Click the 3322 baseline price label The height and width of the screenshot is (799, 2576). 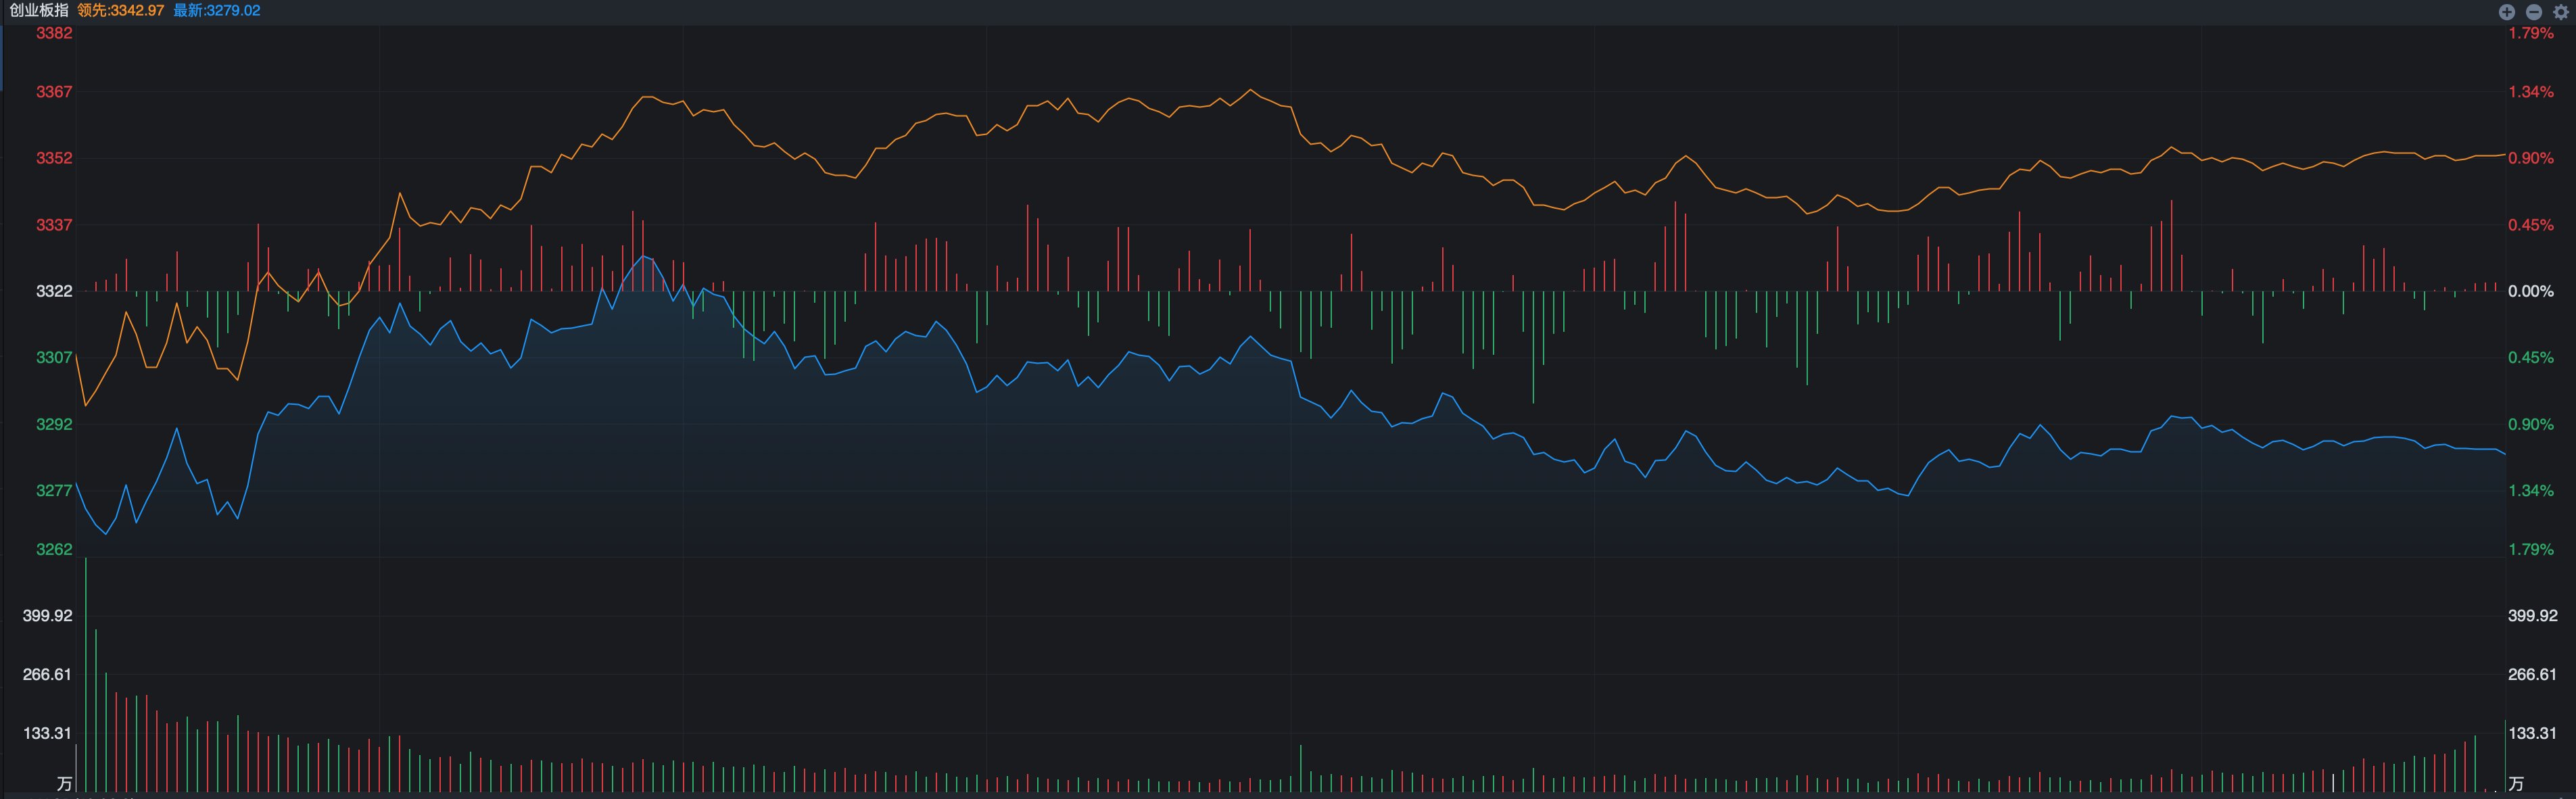pyautogui.click(x=54, y=291)
